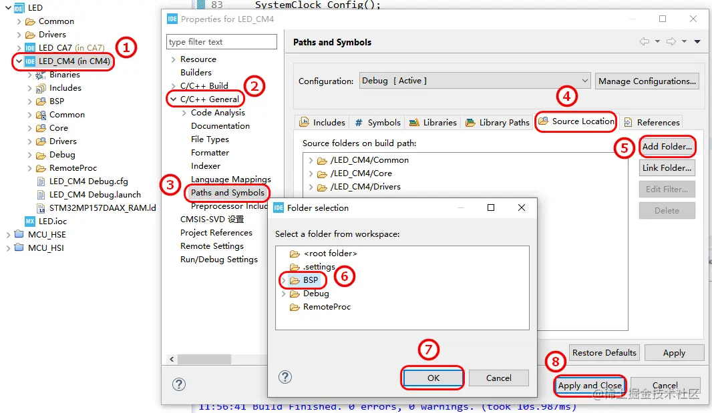Maximize the Folder selection dialog
This screenshot has height=413, width=712.
tap(491, 208)
